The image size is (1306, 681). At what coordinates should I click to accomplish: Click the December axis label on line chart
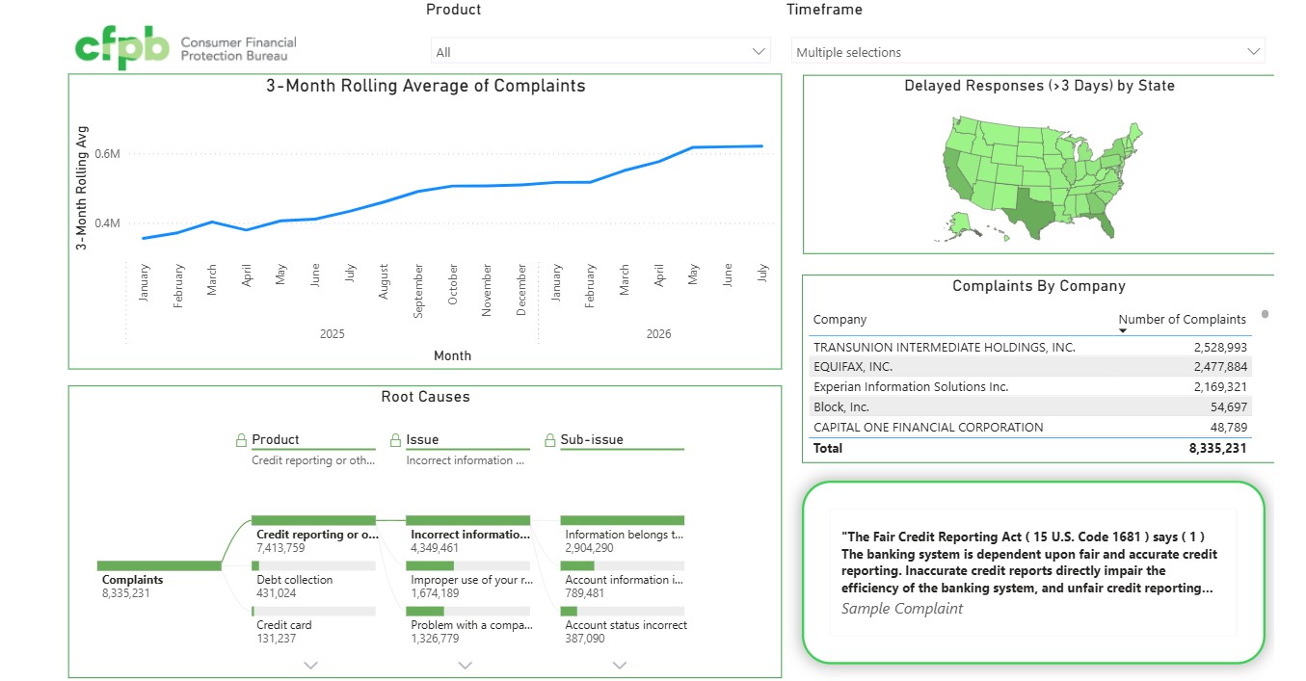[521, 289]
